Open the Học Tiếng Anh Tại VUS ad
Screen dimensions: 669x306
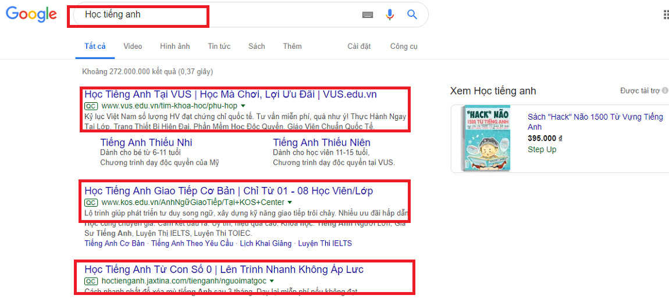point(230,95)
